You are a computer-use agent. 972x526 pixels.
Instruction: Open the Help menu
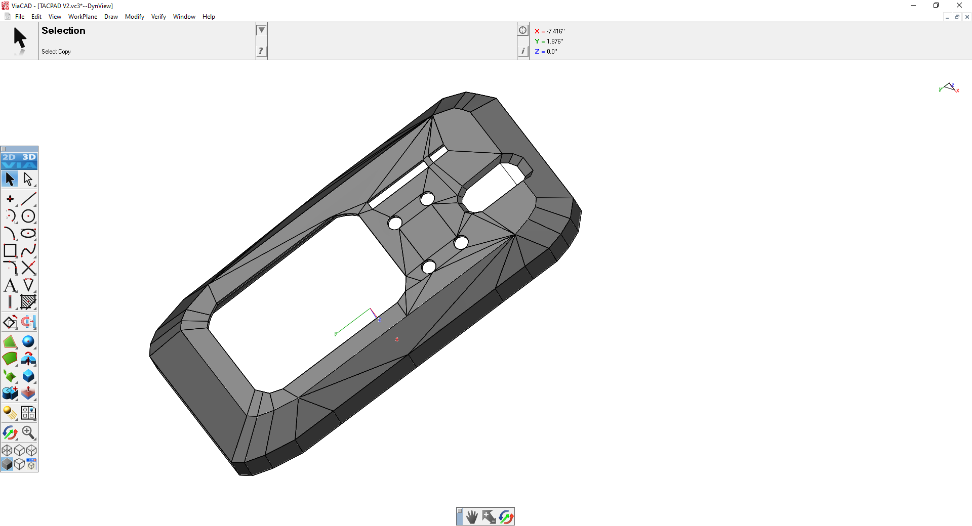point(209,17)
